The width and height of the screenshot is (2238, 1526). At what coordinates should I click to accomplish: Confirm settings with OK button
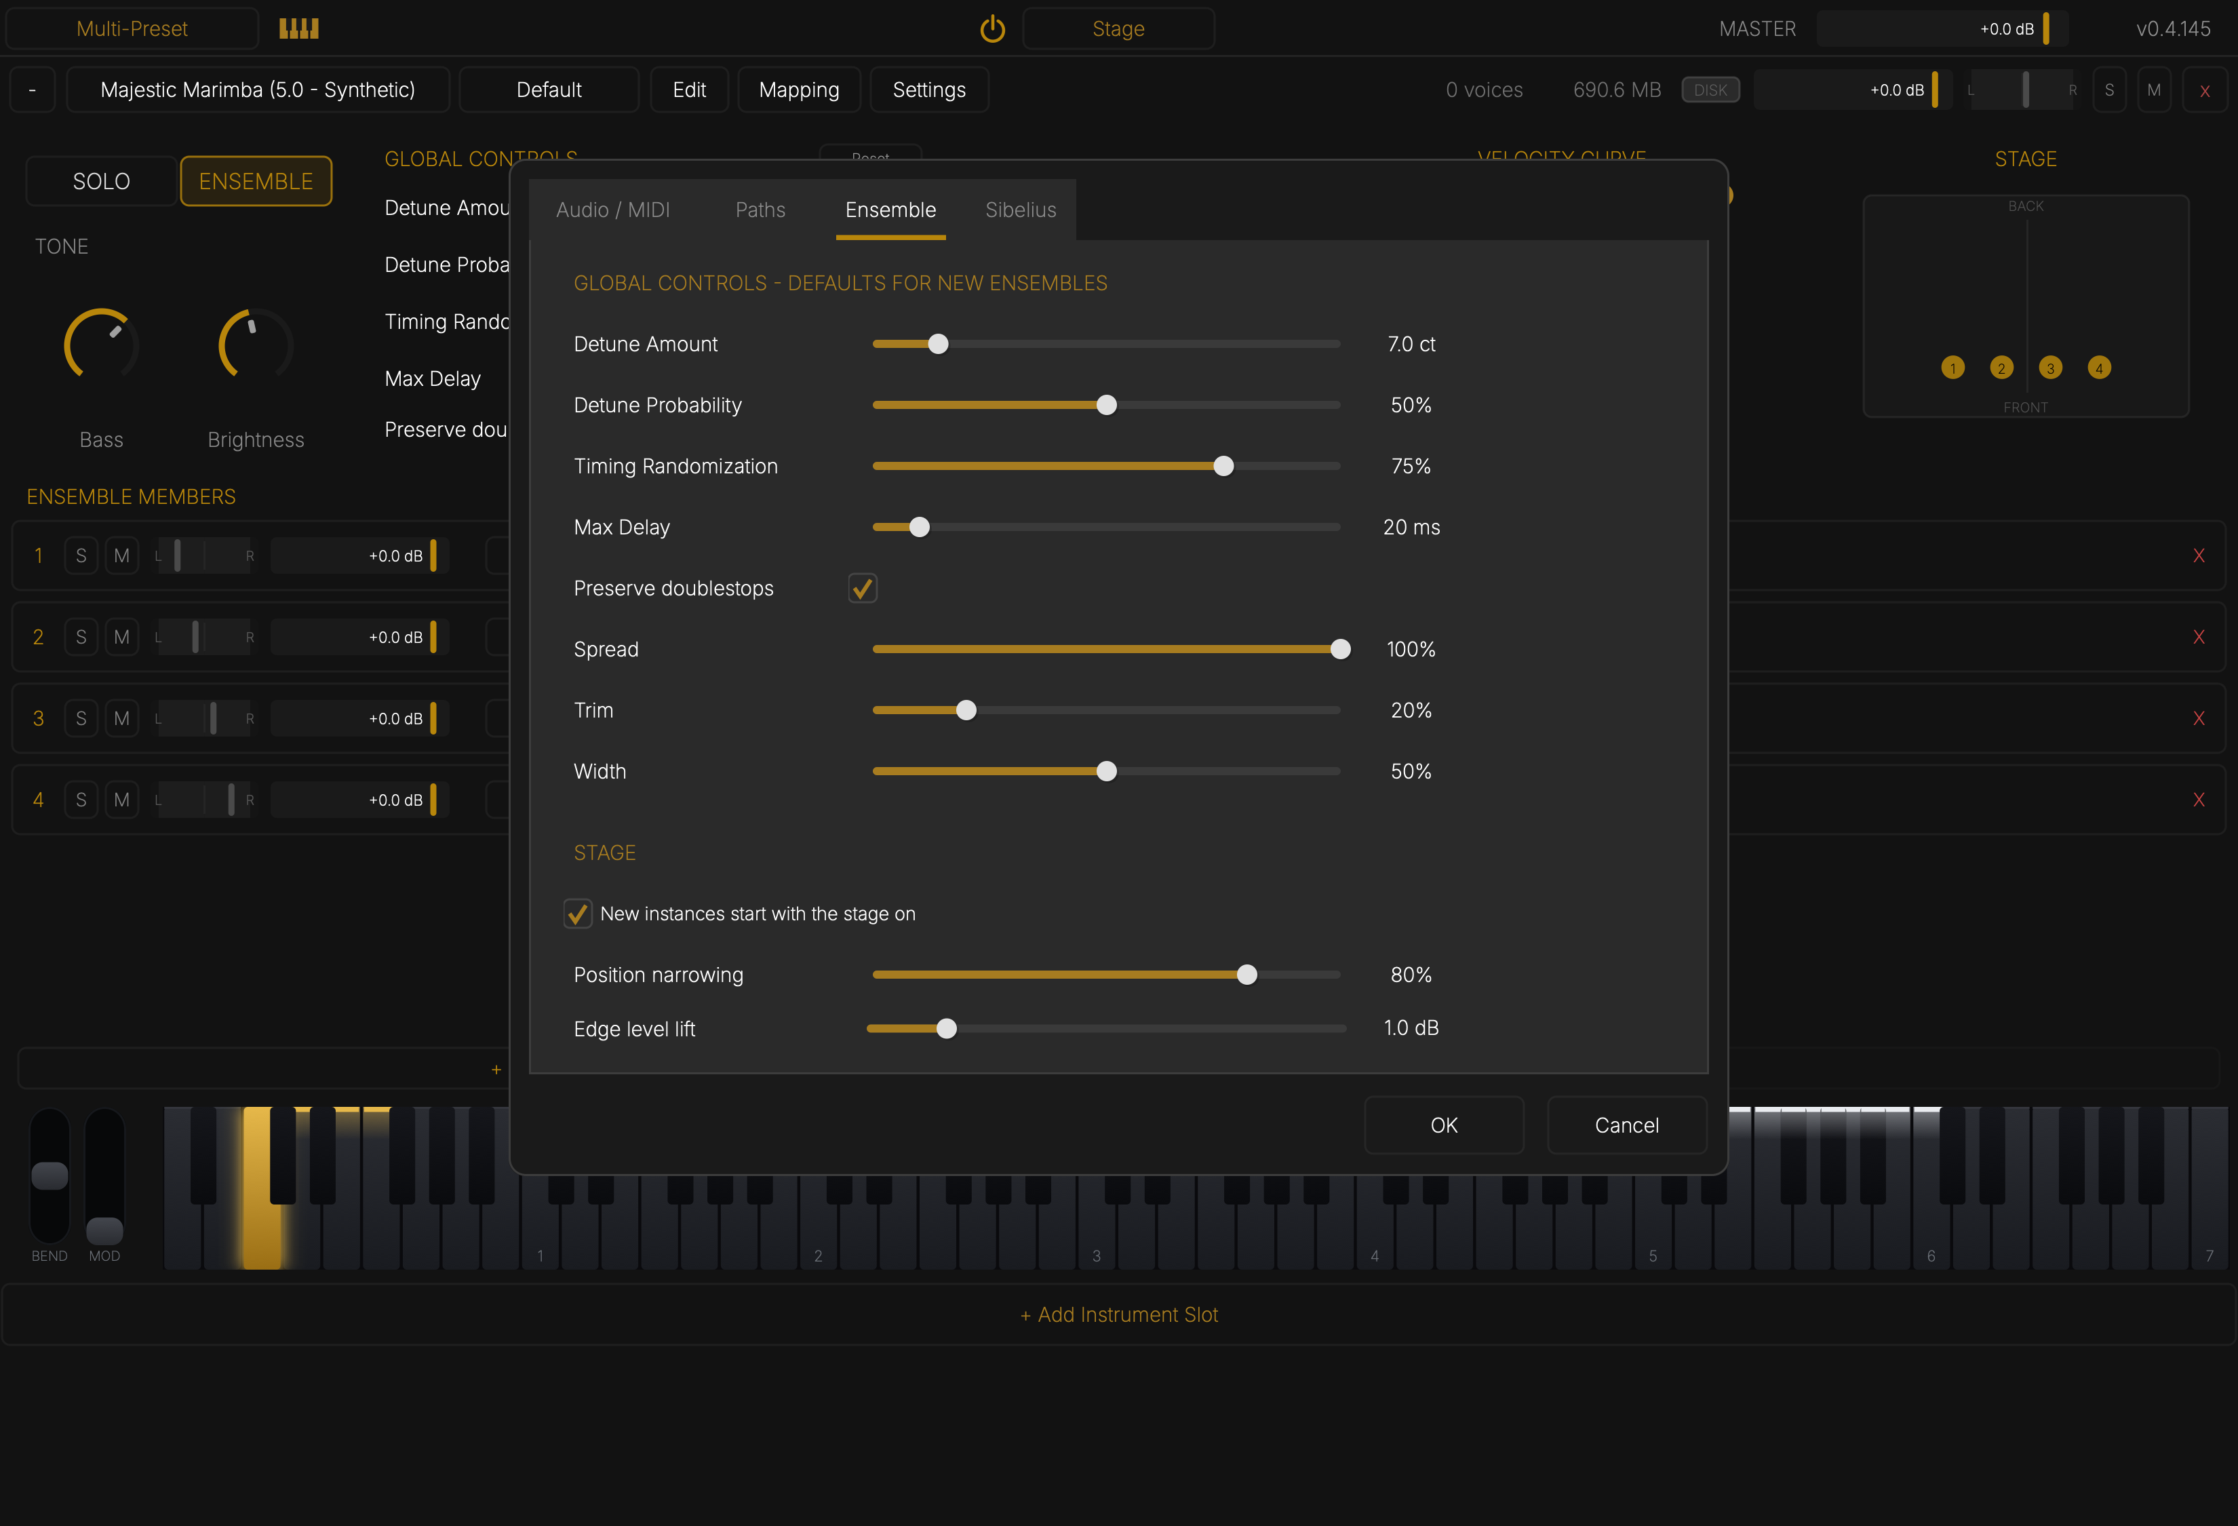click(1444, 1125)
